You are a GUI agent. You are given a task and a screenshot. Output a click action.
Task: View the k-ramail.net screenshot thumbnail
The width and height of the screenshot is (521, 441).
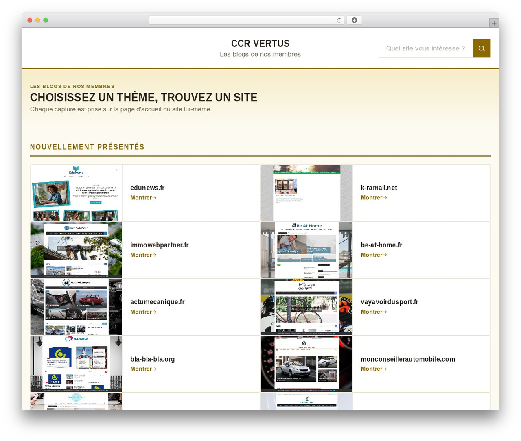click(306, 193)
